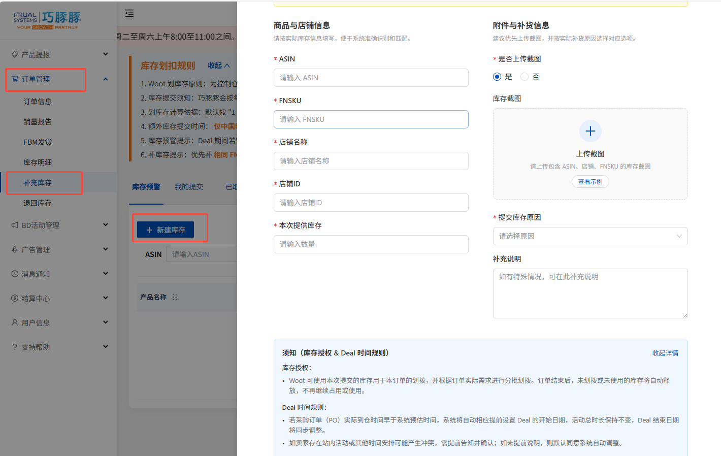Click the question mark icon beside 支持帮助
Viewport: 721px width, 456px height.
(x=15, y=347)
